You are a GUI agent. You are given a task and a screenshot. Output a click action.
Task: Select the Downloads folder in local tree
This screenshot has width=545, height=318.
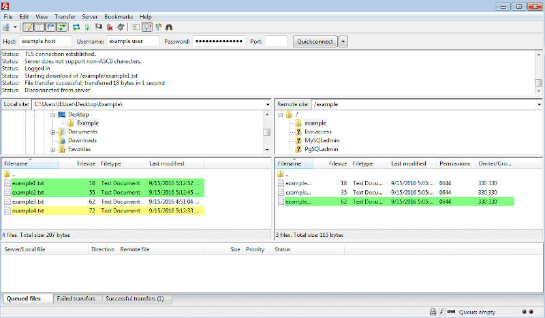tap(82, 140)
